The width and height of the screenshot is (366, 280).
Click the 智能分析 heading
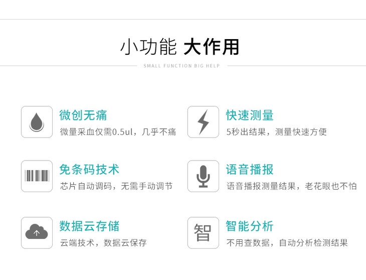coord(250,226)
